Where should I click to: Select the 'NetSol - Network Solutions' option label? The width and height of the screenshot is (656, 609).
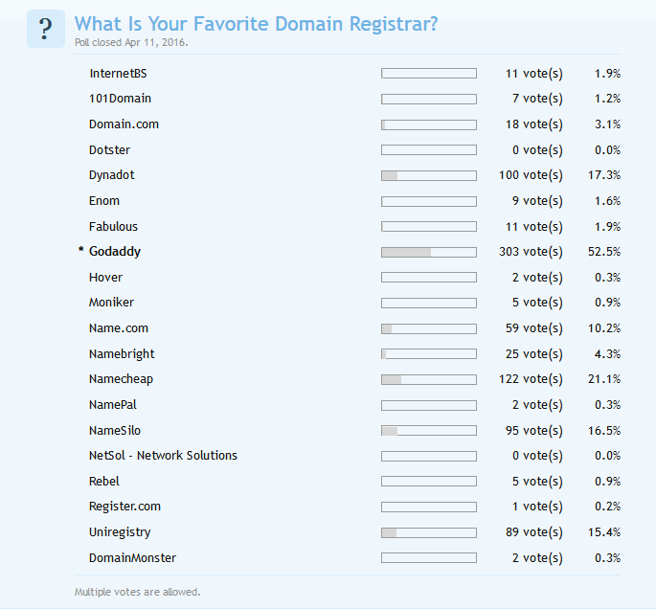pos(163,456)
